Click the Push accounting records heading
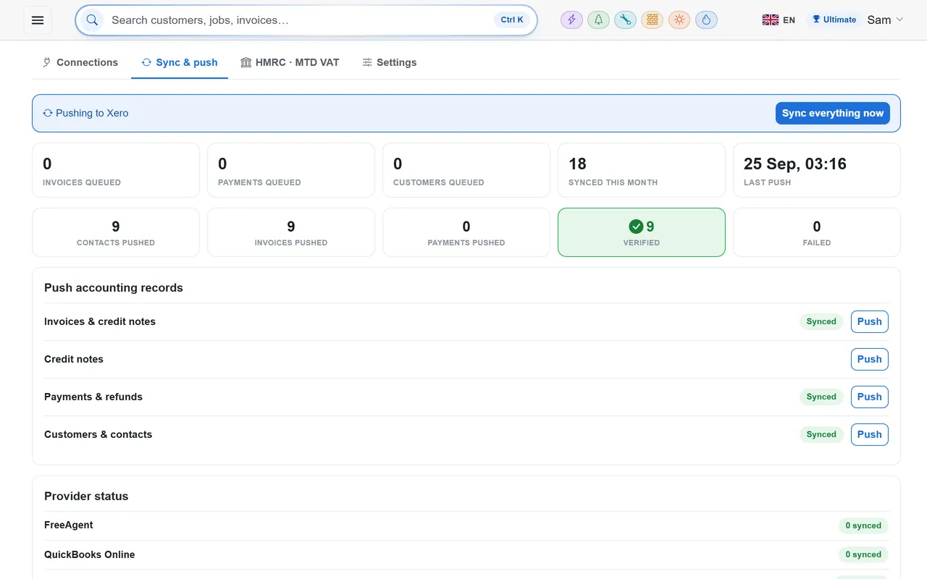The height and width of the screenshot is (579, 927). pyautogui.click(x=114, y=287)
